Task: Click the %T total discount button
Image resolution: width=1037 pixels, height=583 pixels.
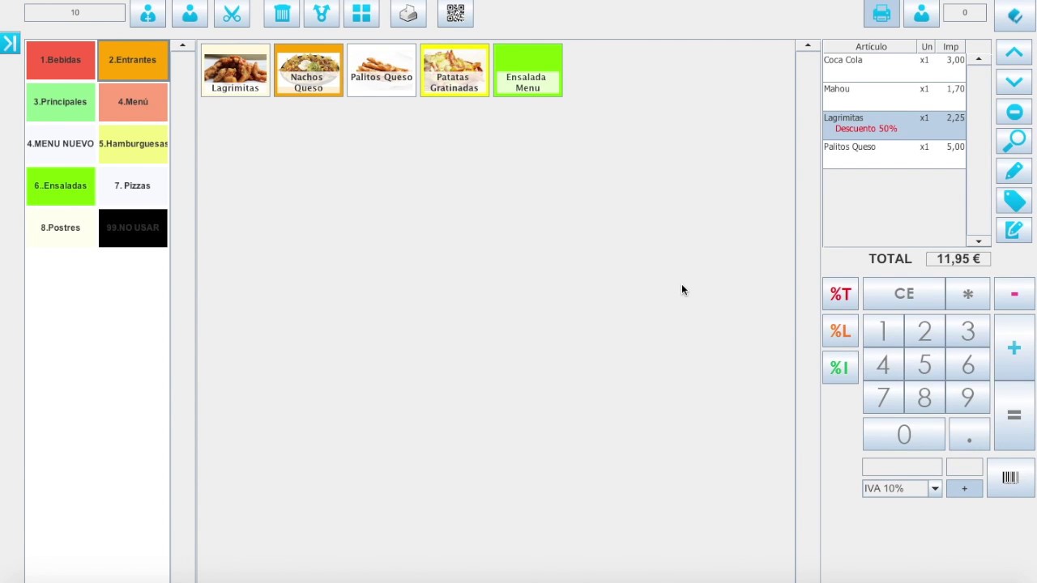Action: click(840, 294)
